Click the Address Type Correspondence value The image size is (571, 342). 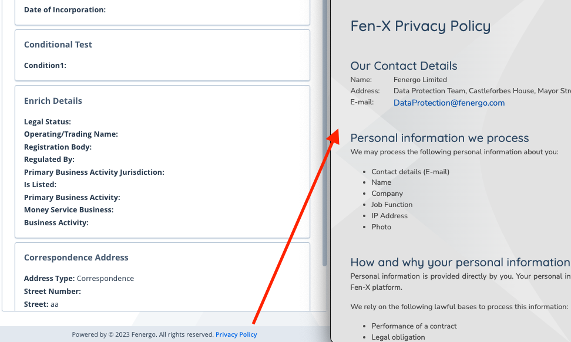[x=105, y=279]
